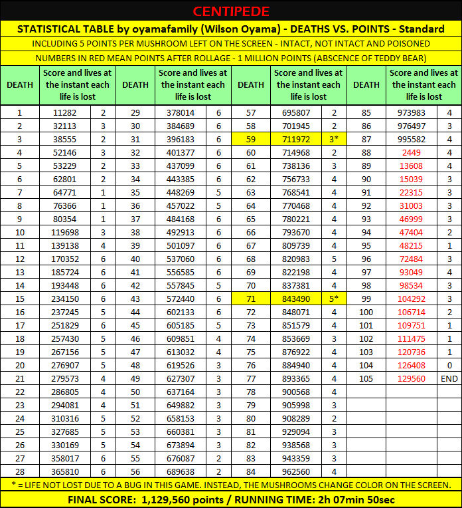Image resolution: width=462 pixels, height=508 pixels.
Task: Select score cell 820983
Action: click(296, 259)
